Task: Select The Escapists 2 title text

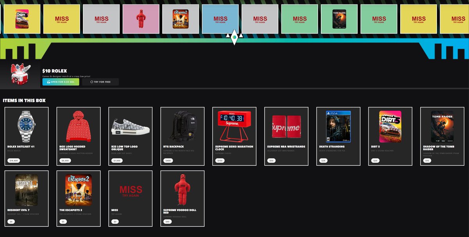Action: click(72, 210)
